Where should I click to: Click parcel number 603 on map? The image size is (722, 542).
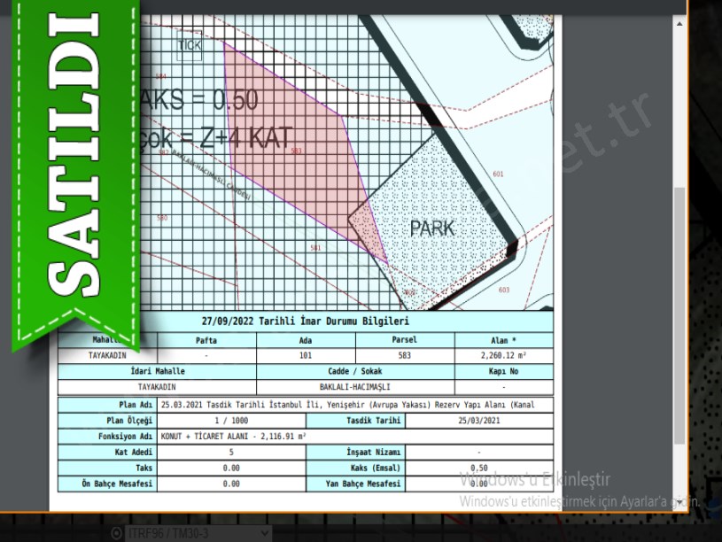point(504,290)
